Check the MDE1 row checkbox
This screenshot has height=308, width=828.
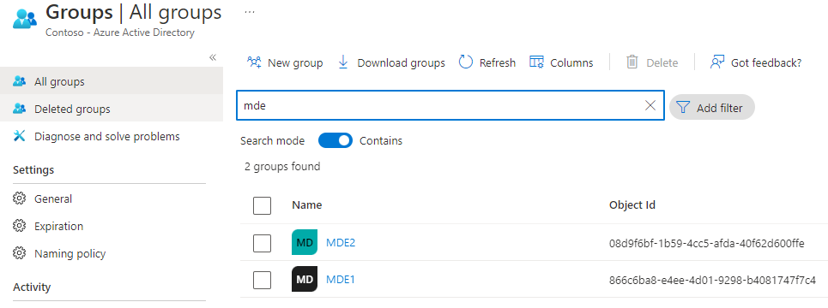click(262, 280)
